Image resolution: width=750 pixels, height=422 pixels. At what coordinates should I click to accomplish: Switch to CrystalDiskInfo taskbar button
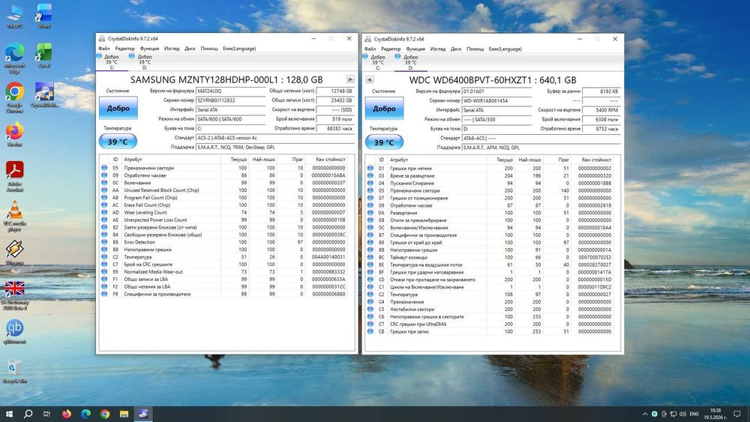(143, 414)
